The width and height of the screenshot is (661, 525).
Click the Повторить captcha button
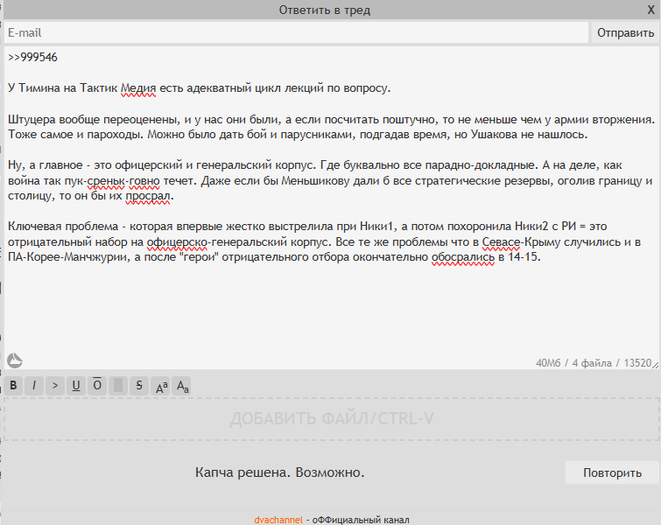coord(612,472)
